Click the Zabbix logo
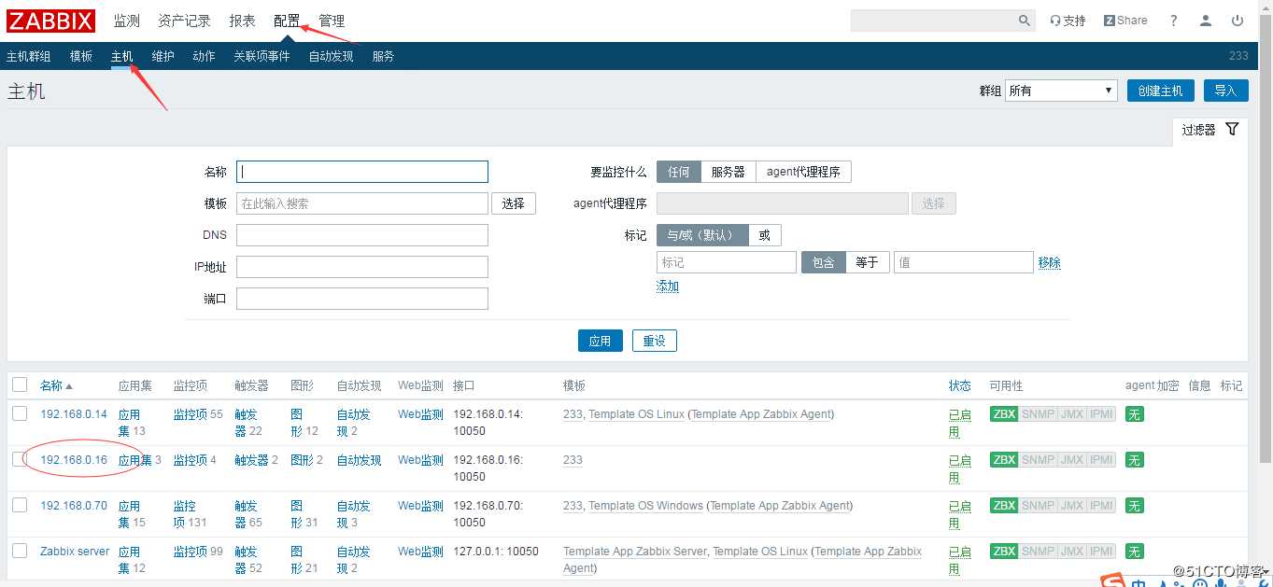1273x587 pixels. click(51, 21)
